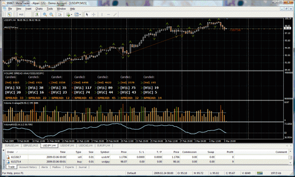
Task: Zoom out the chart with minus magnifier
Action: tap(51, 15)
